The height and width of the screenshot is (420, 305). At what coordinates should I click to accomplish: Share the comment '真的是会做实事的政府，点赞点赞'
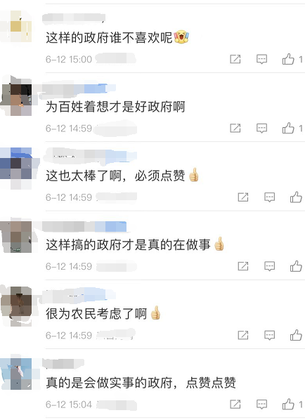click(235, 404)
